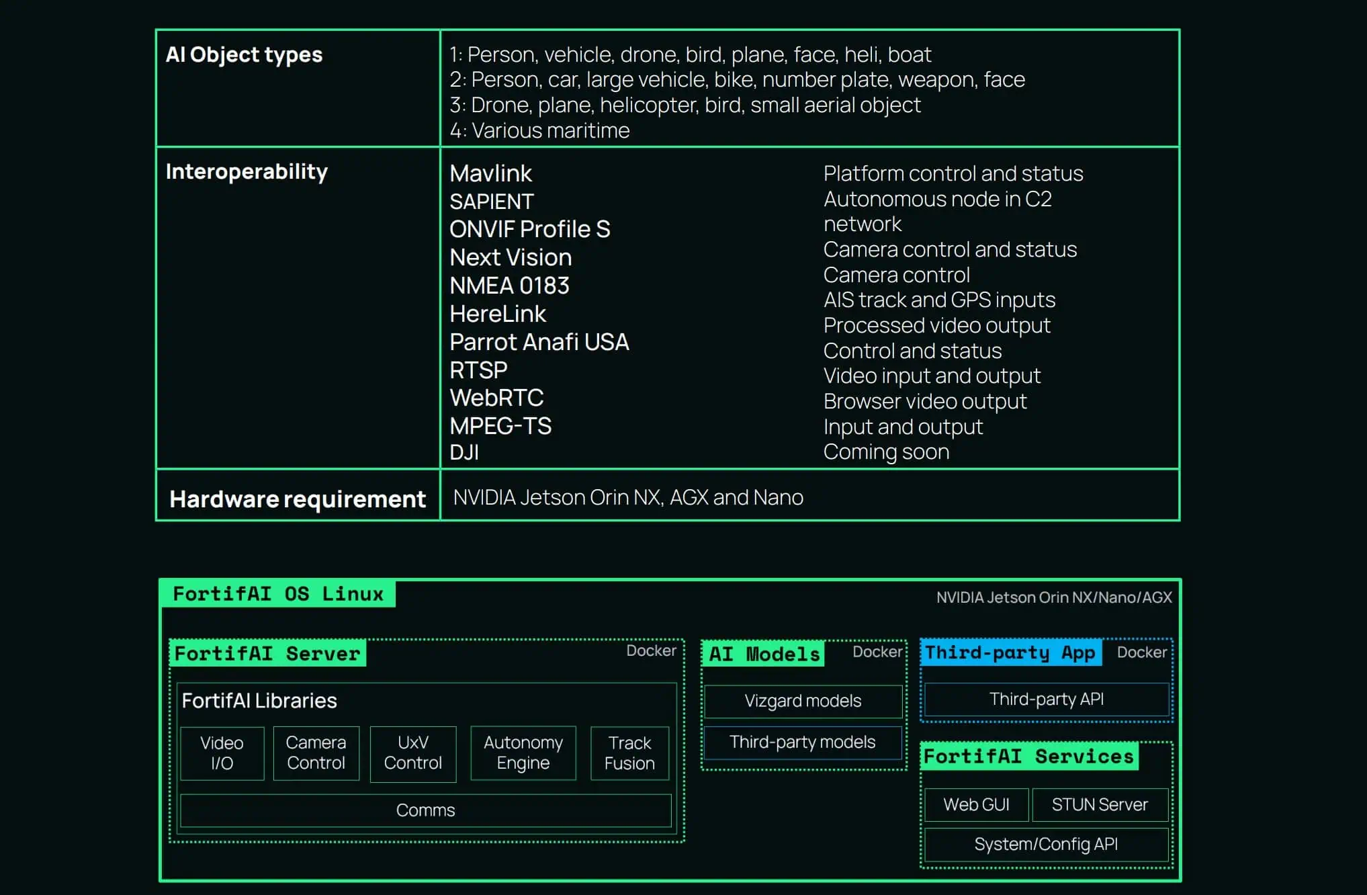Select 'Browser video output' description
Screen dimensions: 1367x895
[925, 401]
